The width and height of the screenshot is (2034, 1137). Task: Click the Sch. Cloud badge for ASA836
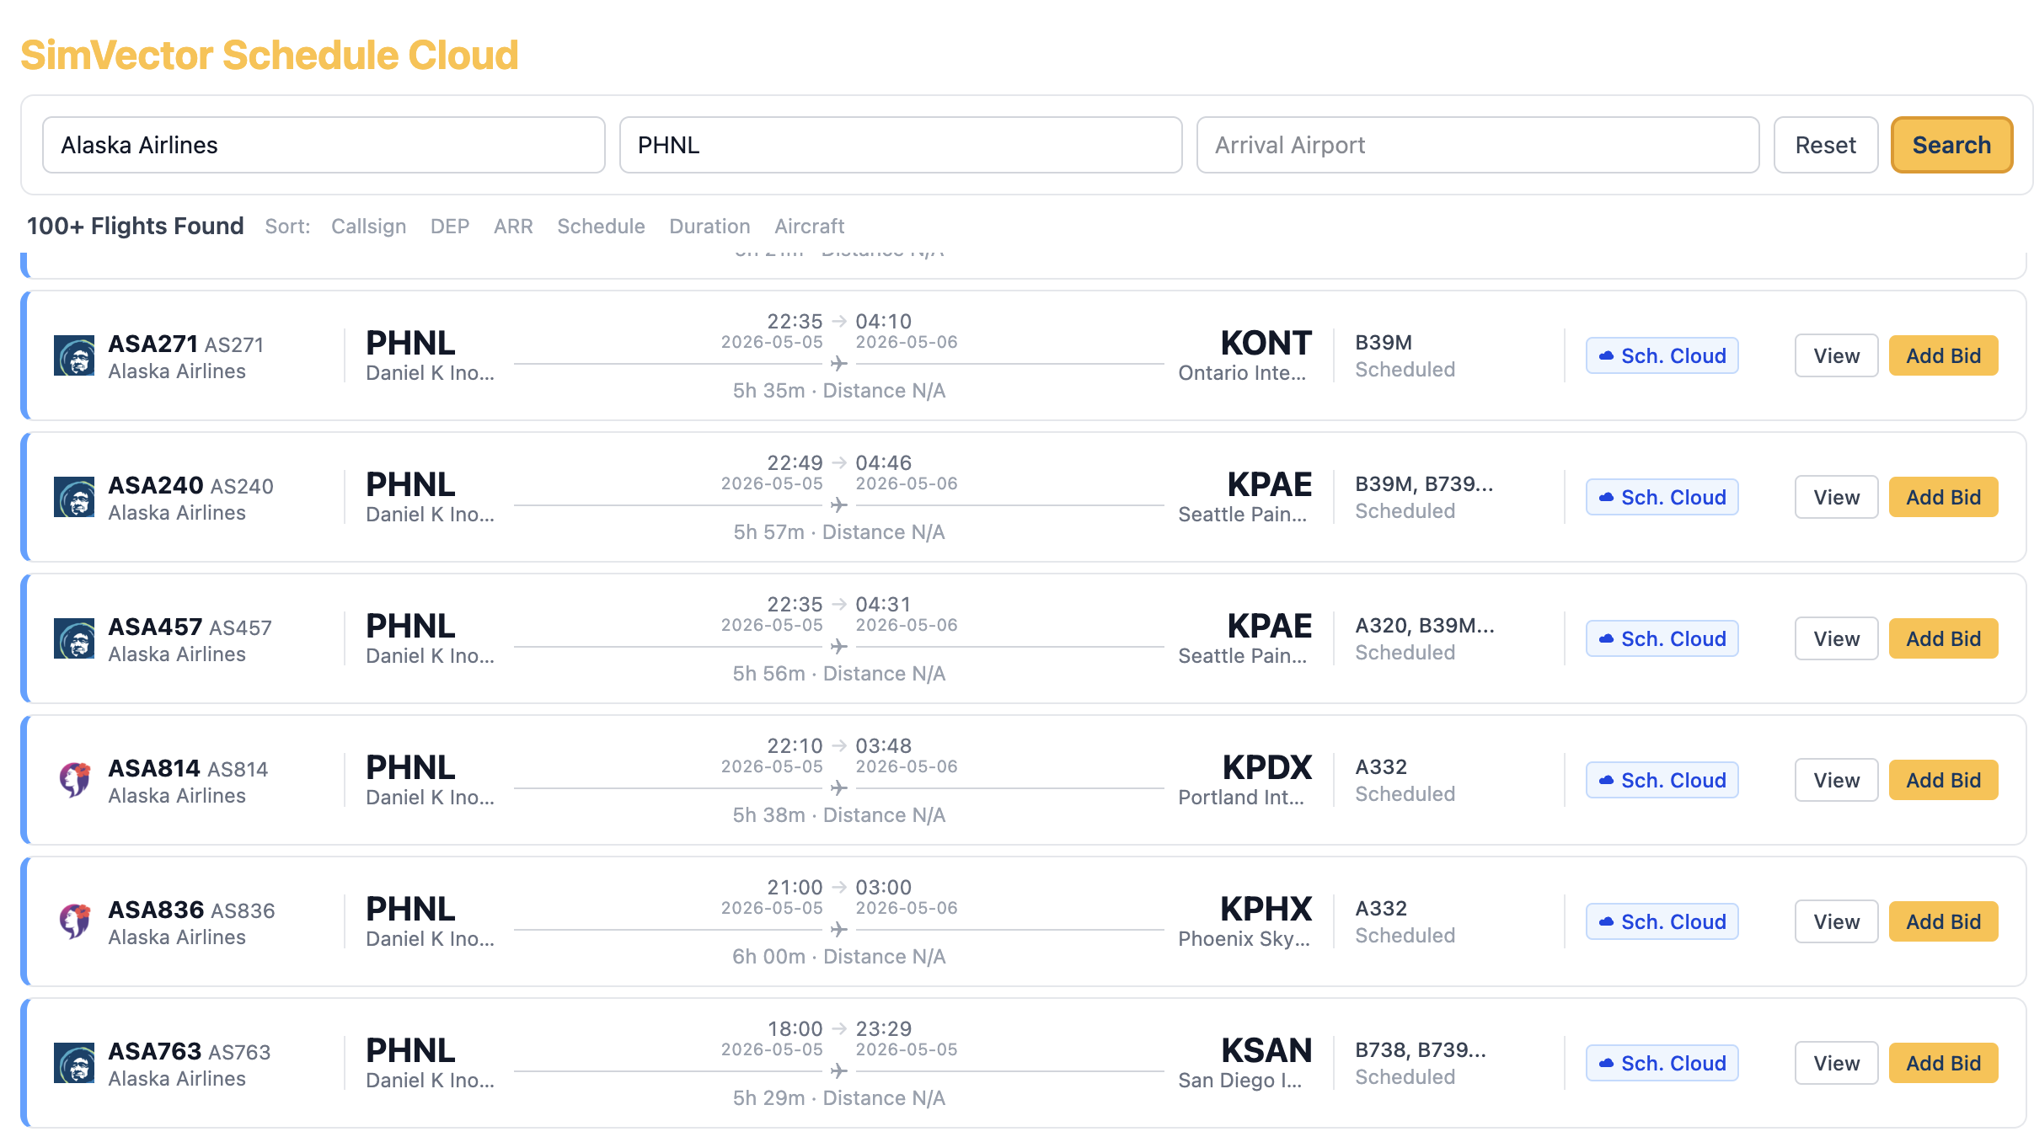pyautogui.click(x=1662, y=922)
